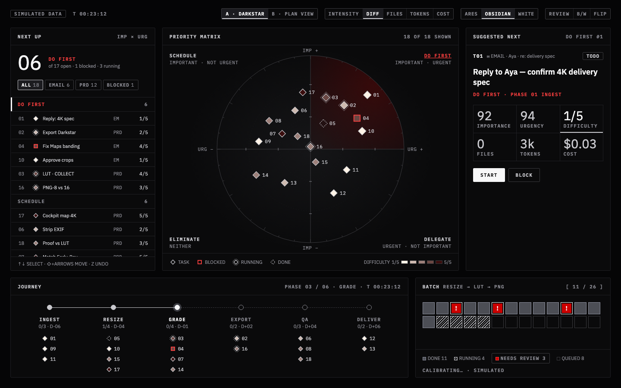The width and height of the screenshot is (621, 388).
Task: Click the START button
Action: [489, 175]
